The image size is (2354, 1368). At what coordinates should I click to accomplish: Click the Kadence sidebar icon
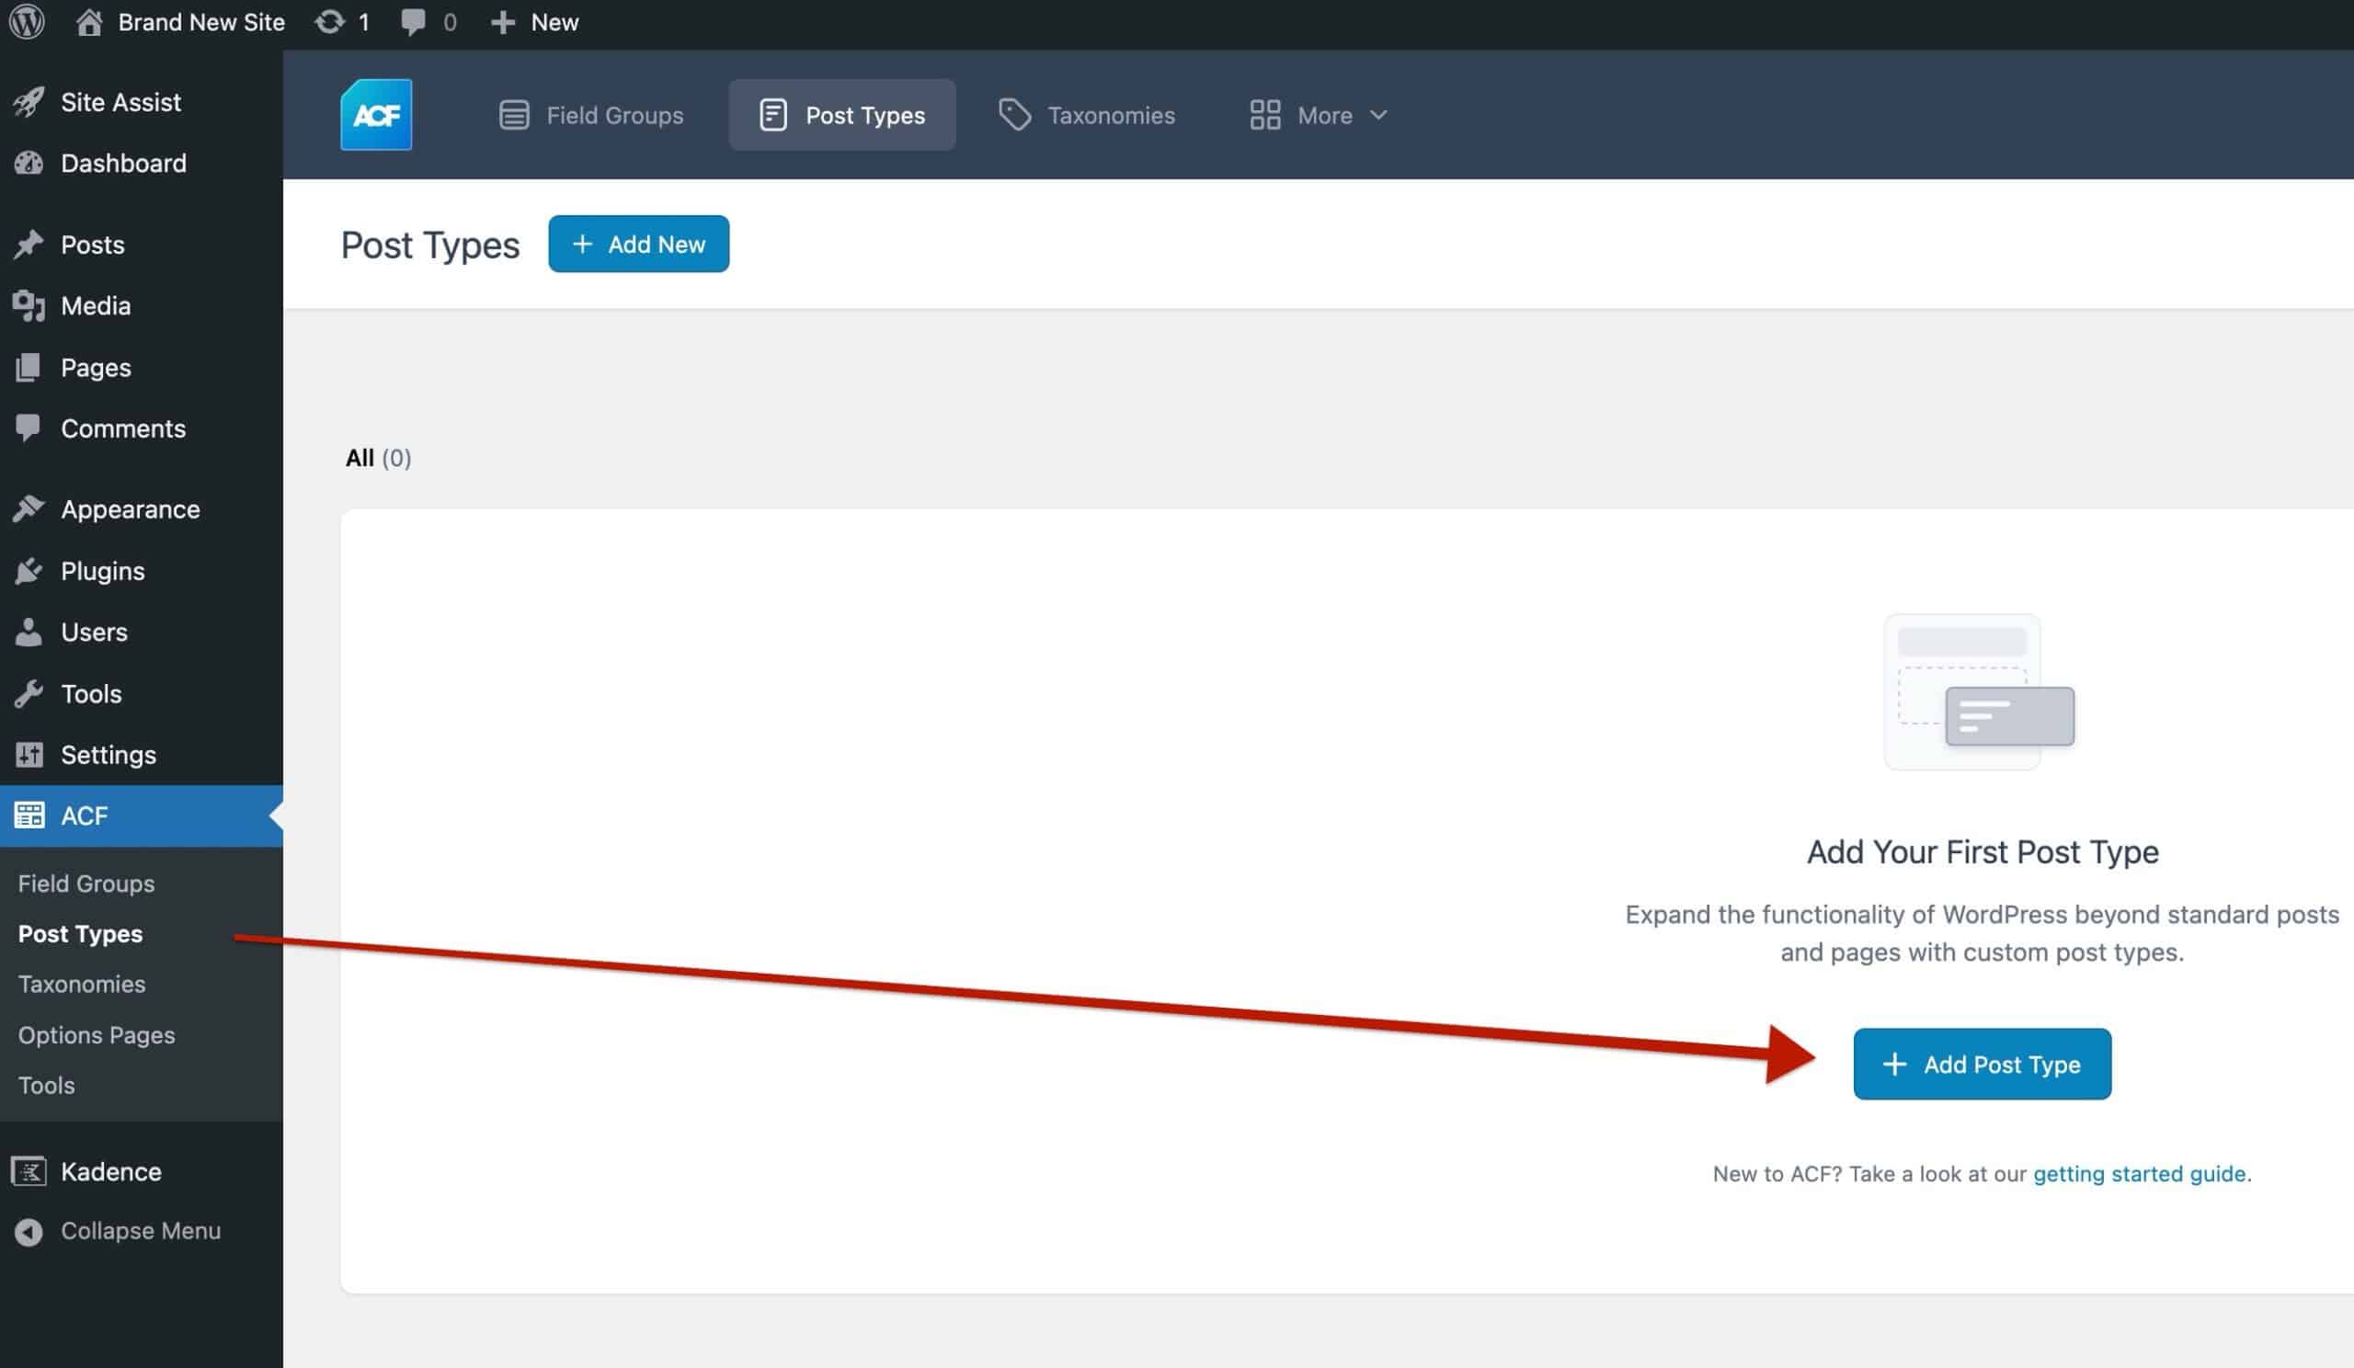[29, 1171]
